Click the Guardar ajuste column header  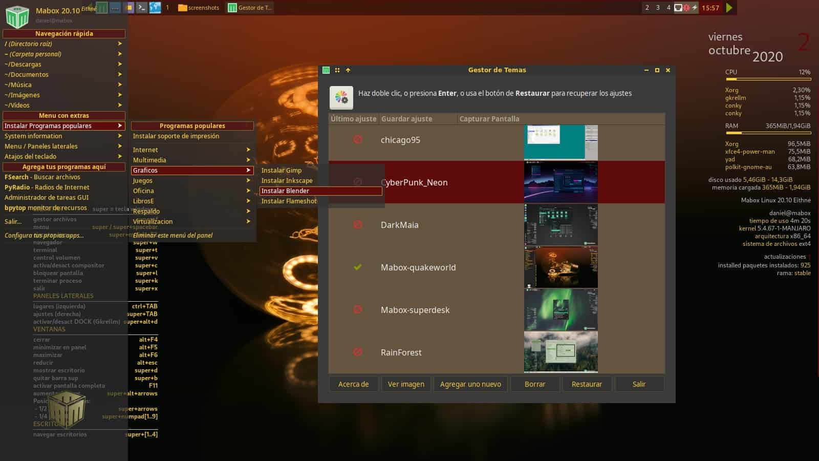pyautogui.click(x=418, y=118)
